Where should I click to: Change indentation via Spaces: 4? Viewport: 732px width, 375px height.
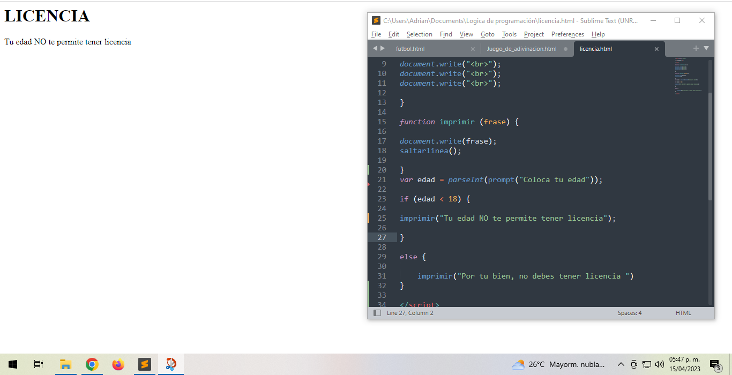pos(630,313)
